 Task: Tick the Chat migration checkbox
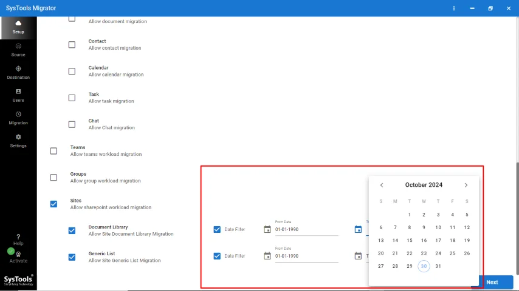[72, 124]
